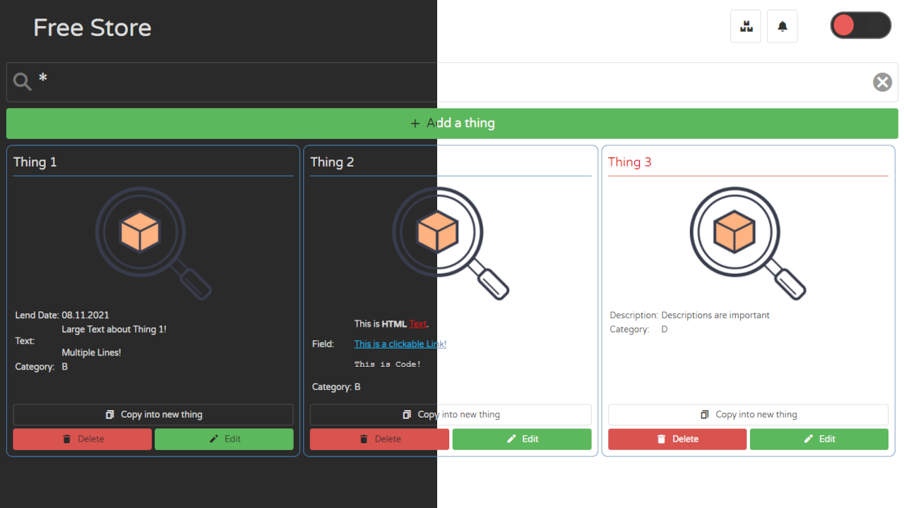Copy Thing 1 into new thing
904x508 pixels.
click(x=153, y=415)
